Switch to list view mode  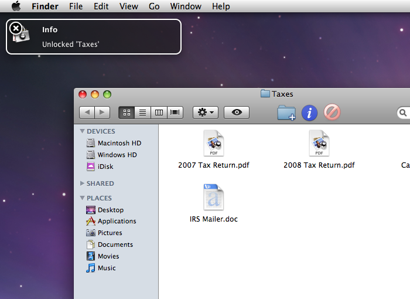[x=142, y=113]
